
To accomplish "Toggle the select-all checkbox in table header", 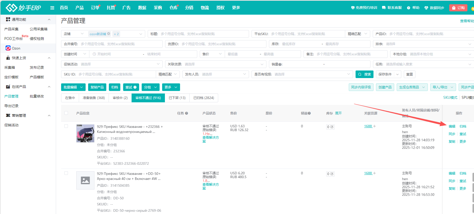I will [66, 113].
